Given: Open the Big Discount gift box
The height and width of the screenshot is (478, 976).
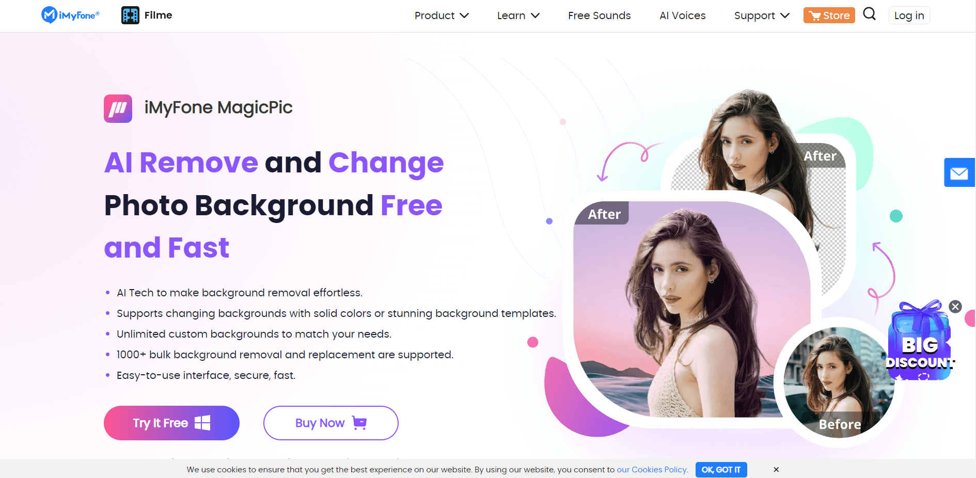Looking at the screenshot, I should (920, 342).
